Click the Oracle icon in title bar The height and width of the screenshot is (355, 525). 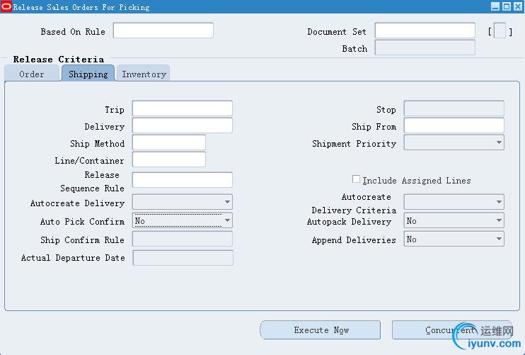[6, 6]
